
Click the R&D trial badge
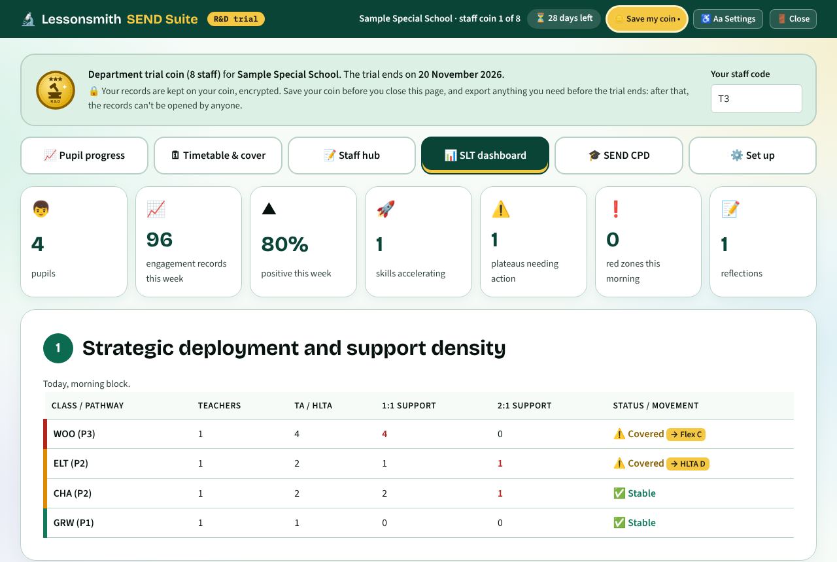pyautogui.click(x=236, y=19)
